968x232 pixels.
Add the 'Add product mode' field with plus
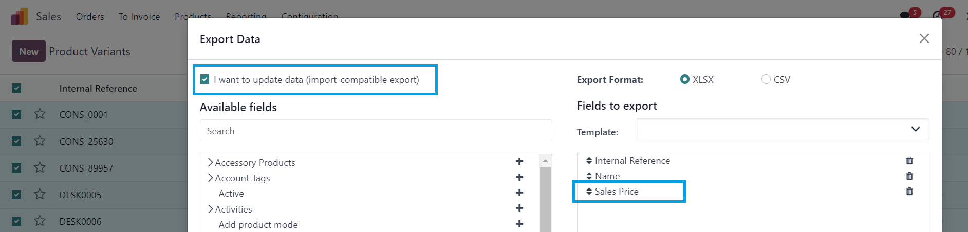(519, 224)
